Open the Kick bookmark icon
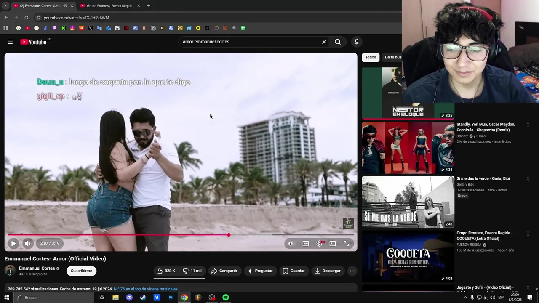539x303 pixels. coord(63,28)
